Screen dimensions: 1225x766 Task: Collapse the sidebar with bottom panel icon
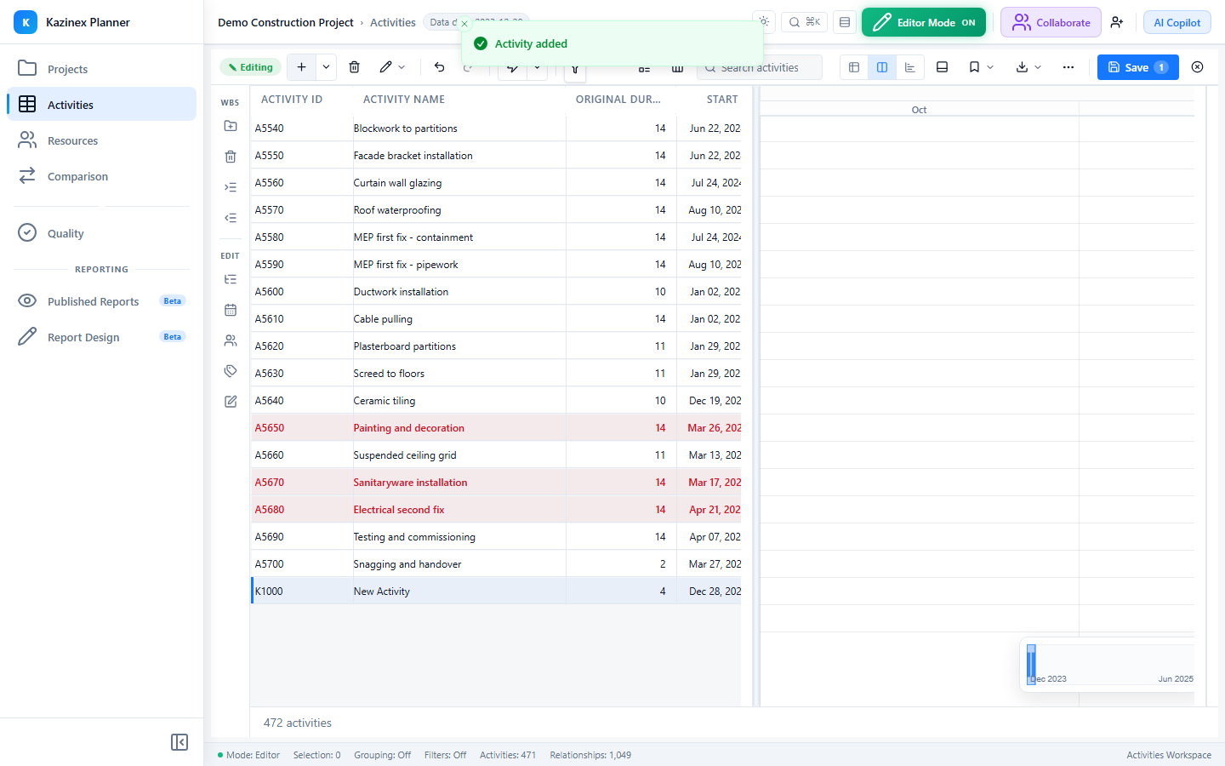[x=179, y=742]
